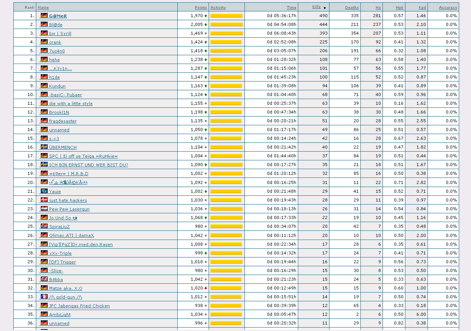Click the German flag next to Bl@de
This screenshot has height=331, width=471.
point(44,24)
